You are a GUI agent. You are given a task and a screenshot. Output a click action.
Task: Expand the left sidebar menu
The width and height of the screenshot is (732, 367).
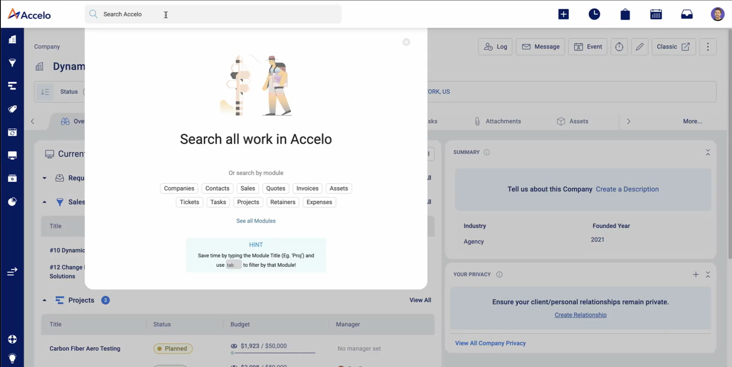12,272
